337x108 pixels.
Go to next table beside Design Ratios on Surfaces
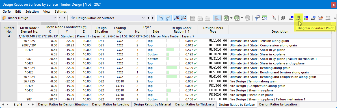pyautogui.click(x=153, y=18)
